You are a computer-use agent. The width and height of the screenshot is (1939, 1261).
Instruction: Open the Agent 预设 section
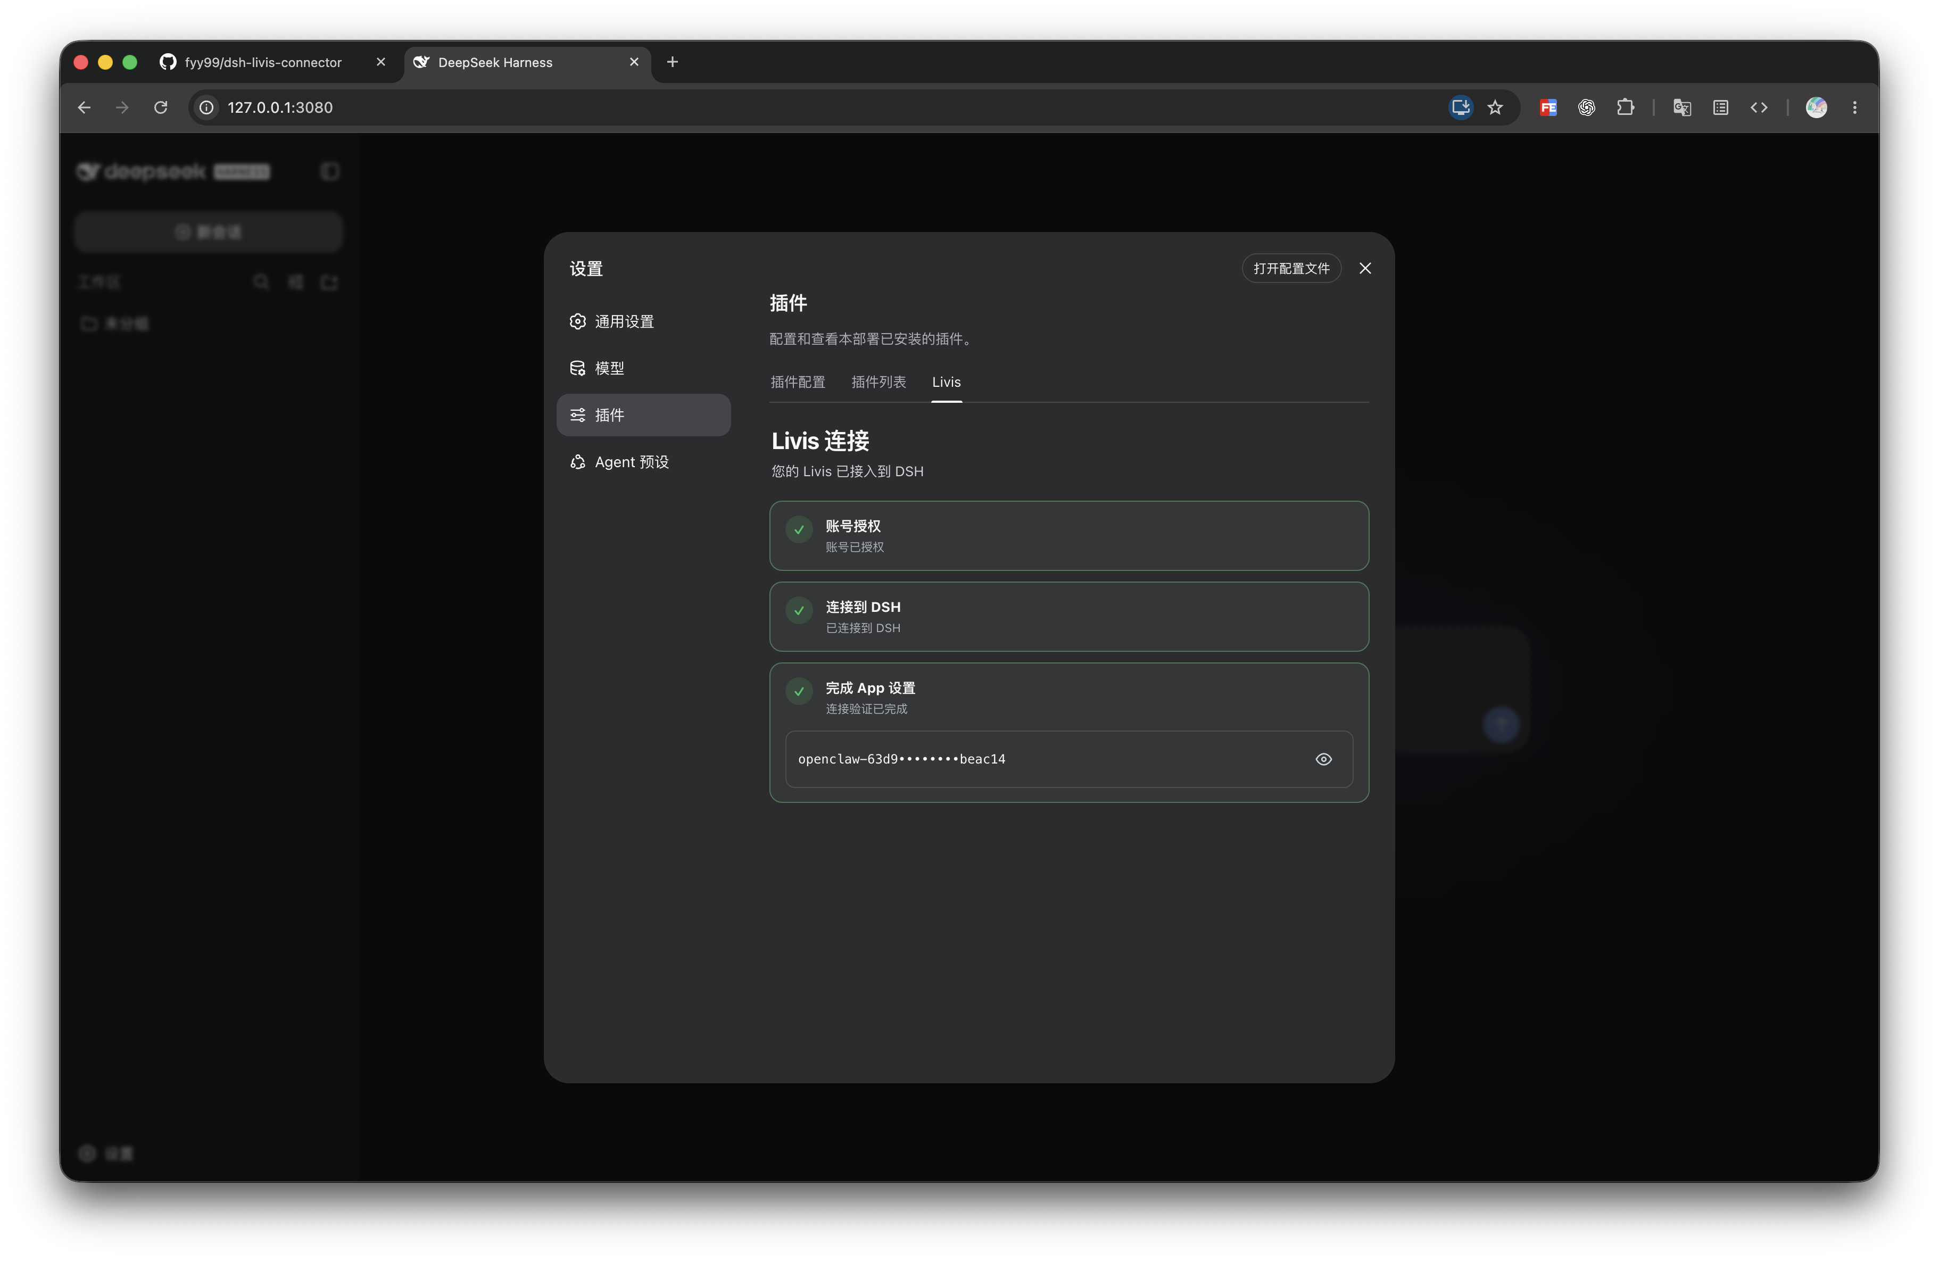pyautogui.click(x=643, y=462)
